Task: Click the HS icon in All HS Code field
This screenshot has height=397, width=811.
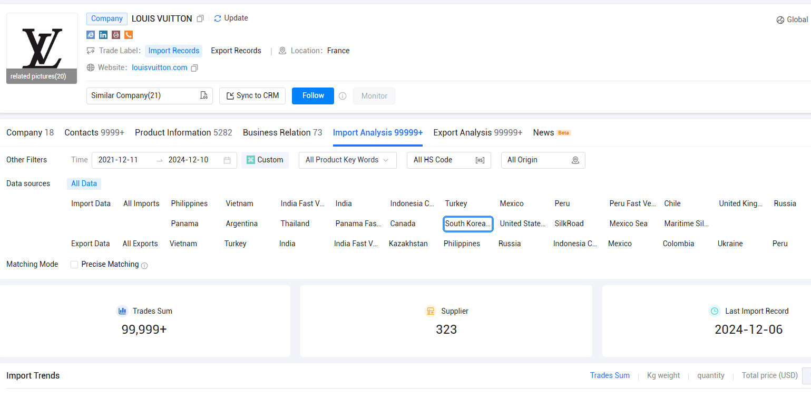Action: pyautogui.click(x=480, y=160)
